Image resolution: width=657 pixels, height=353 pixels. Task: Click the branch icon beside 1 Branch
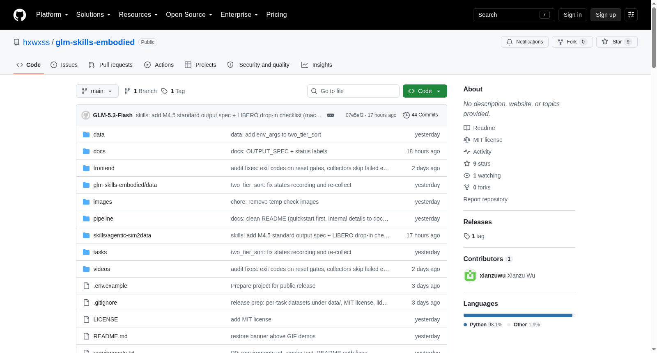[127, 91]
